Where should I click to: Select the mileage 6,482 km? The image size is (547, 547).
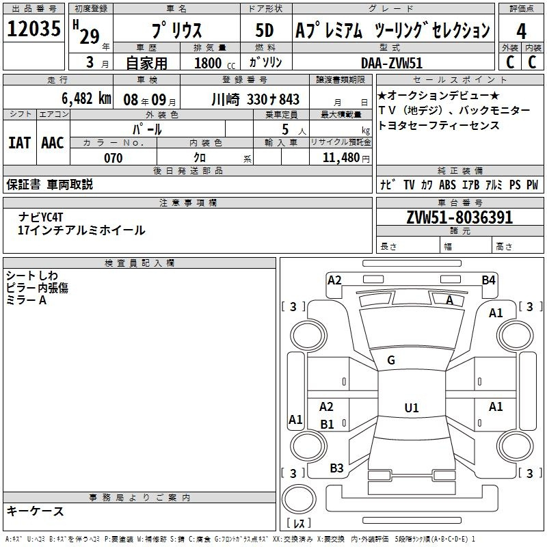[86, 98]
